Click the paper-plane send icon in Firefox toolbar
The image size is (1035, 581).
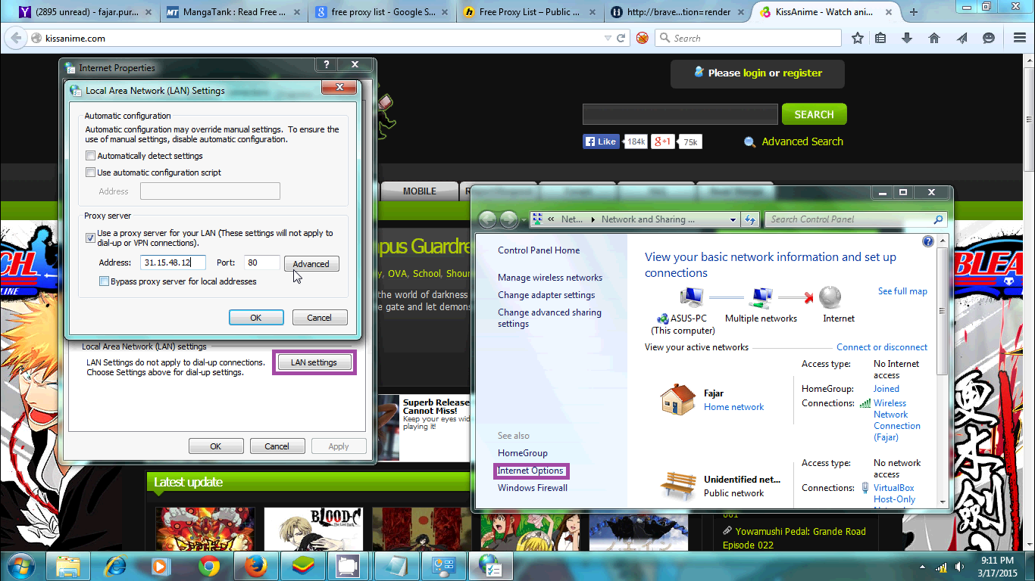point(962,38)
